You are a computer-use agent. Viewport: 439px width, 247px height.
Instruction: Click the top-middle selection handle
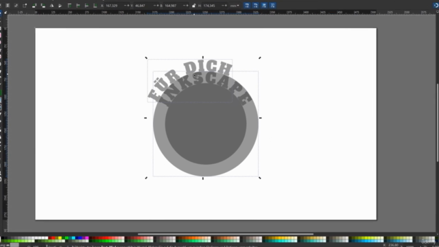[203, 58]
